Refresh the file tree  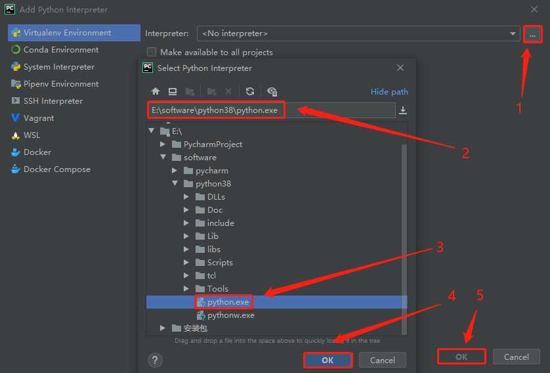[250, 91]
